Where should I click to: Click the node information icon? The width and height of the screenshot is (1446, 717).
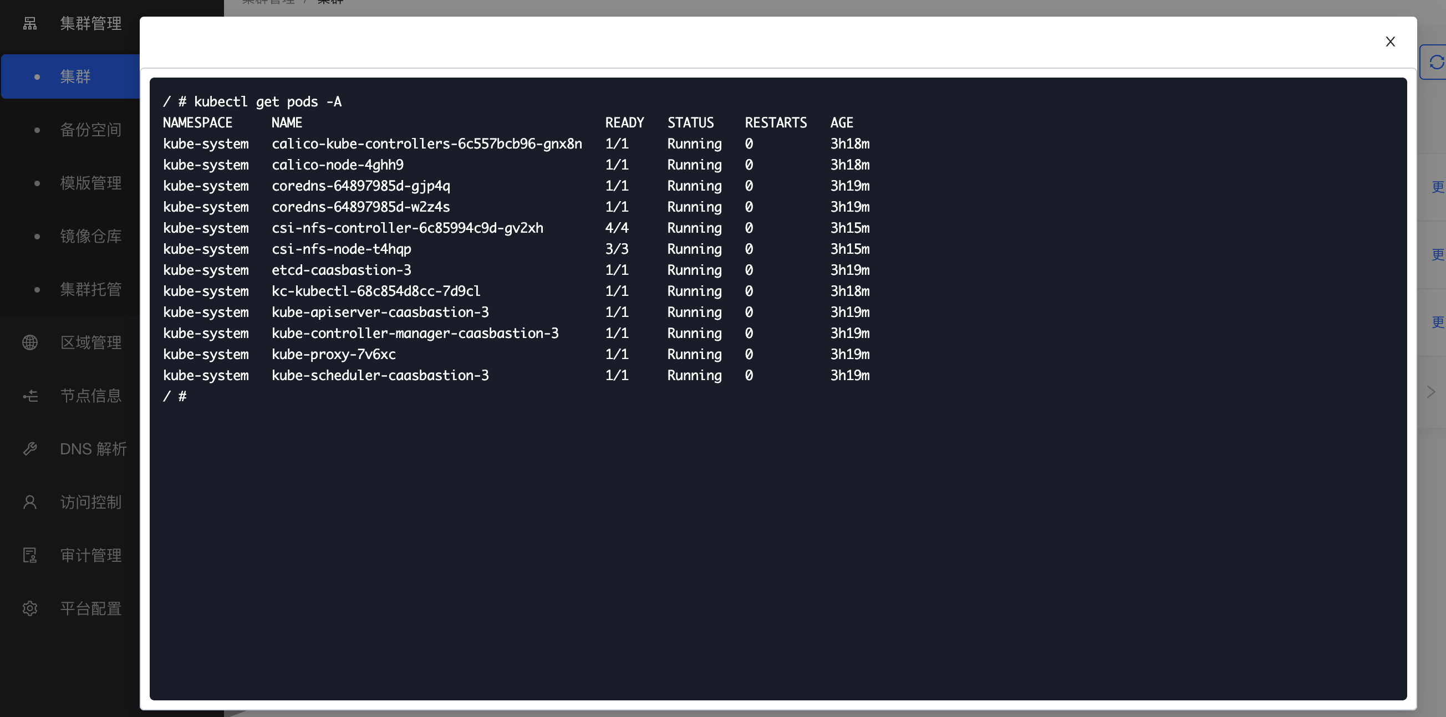pyautogui.click(x=30, y=396)
